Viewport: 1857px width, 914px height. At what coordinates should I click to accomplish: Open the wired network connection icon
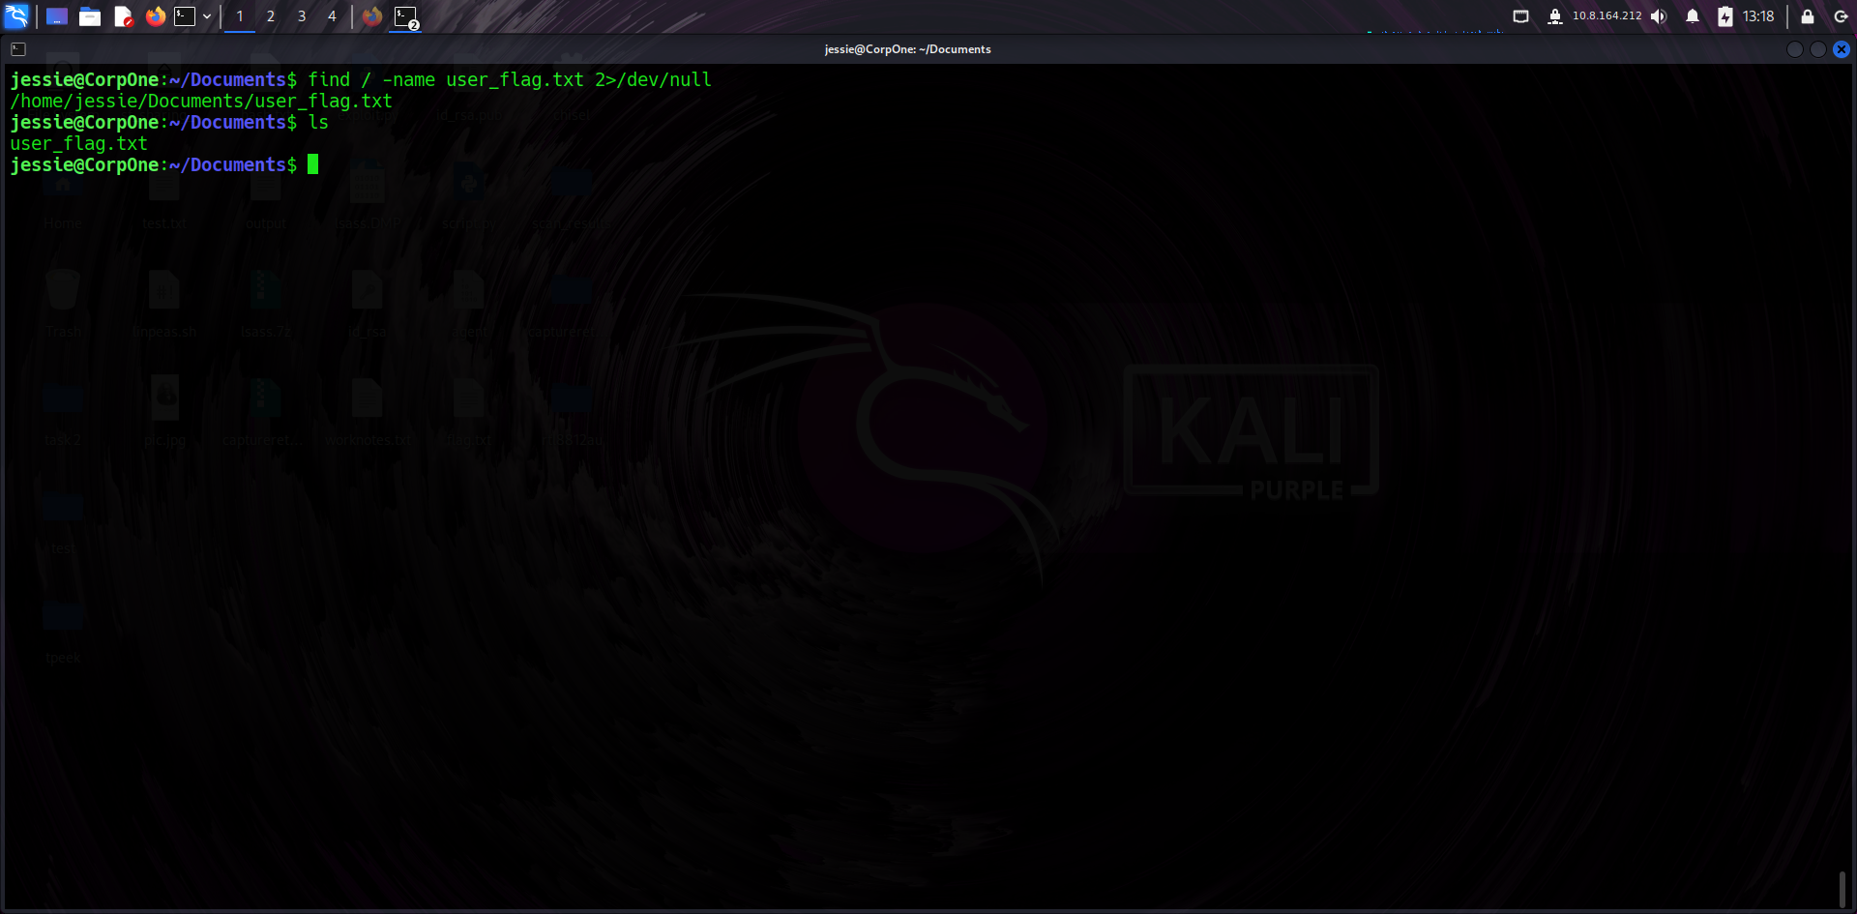coord(1520,16)
